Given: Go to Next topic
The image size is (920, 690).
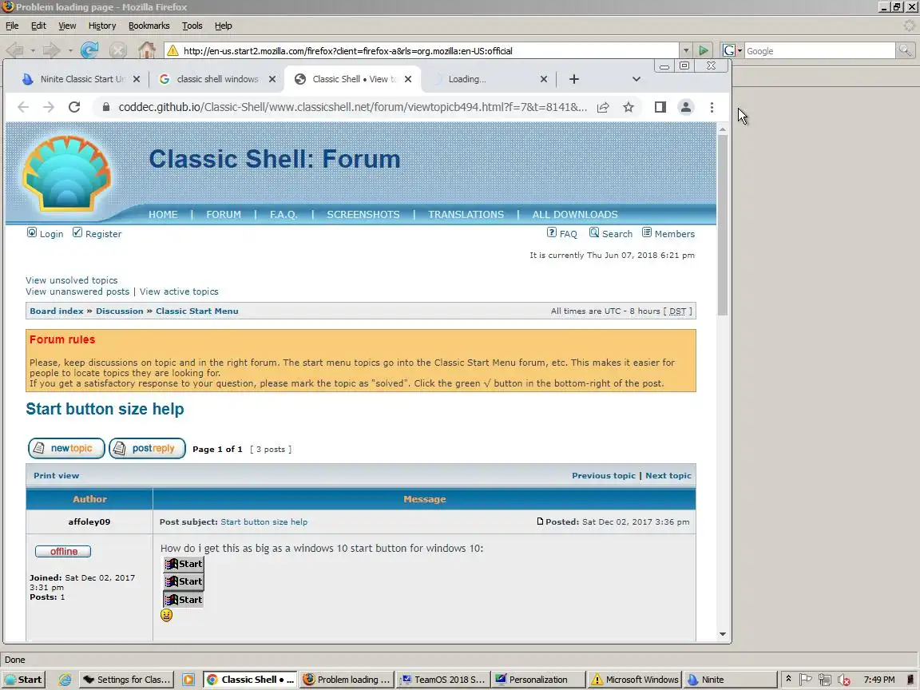Looking at the screenshot, I should [x=668, y=476].
